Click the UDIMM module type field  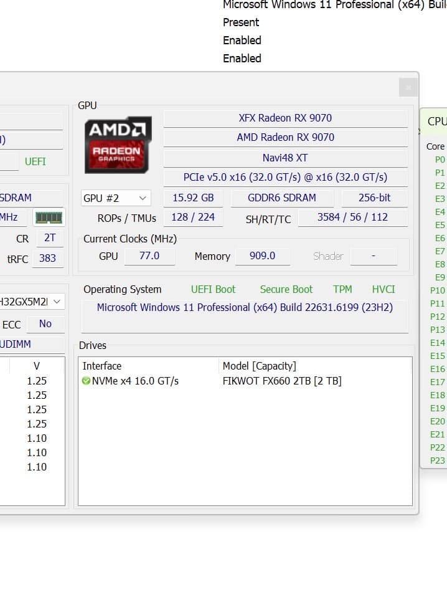32,344
